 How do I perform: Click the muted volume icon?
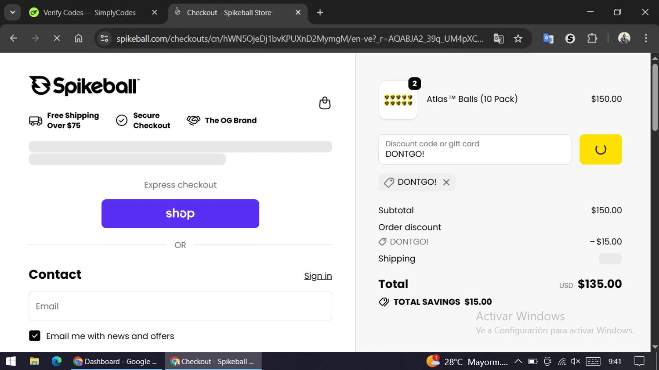[x=576, y=361]
